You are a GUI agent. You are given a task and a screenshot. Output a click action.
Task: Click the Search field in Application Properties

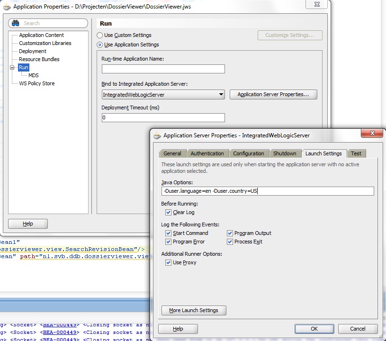(x=48, y=23)
